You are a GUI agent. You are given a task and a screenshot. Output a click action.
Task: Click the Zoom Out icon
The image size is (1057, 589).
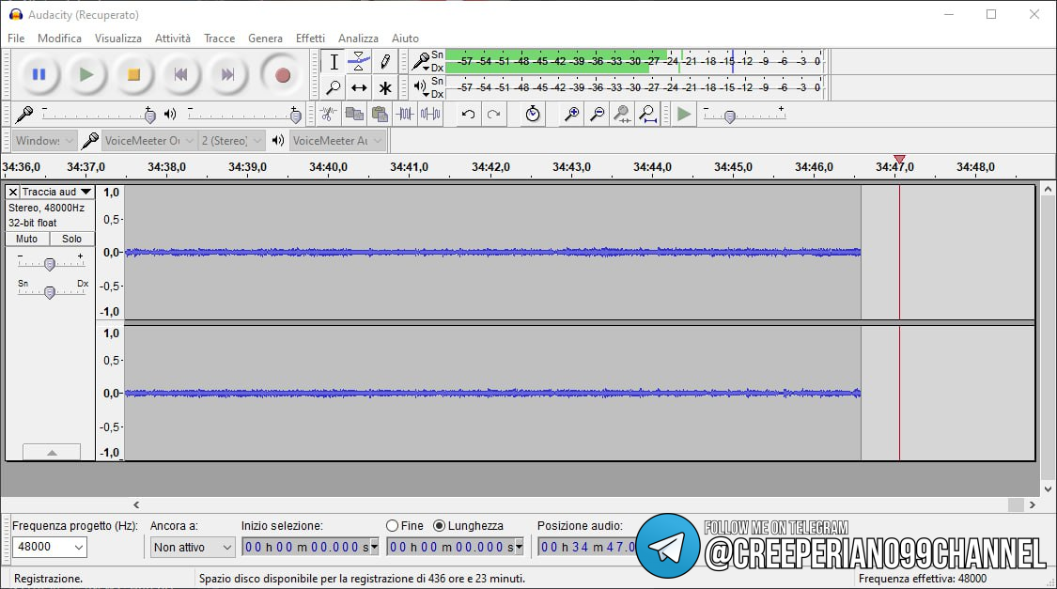click(x=598, y=115)
